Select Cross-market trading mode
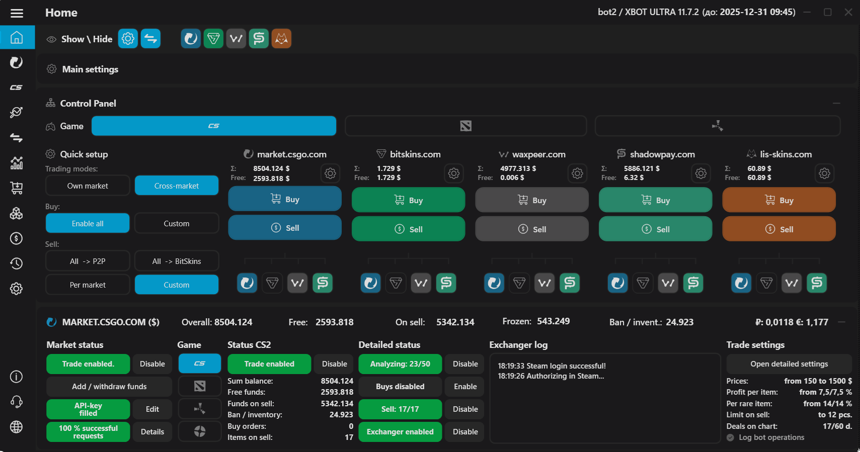Viewport: 860px width, 452px height. pos(177,186)
